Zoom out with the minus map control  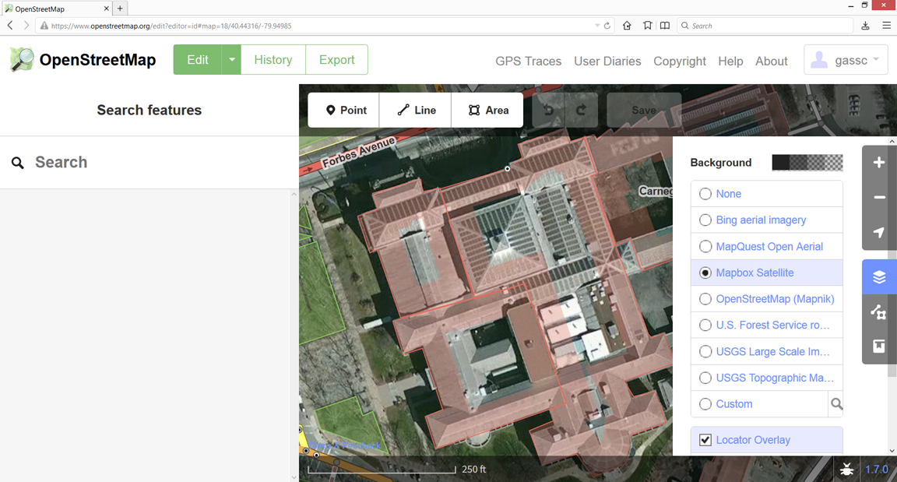(x=878, y=198)
